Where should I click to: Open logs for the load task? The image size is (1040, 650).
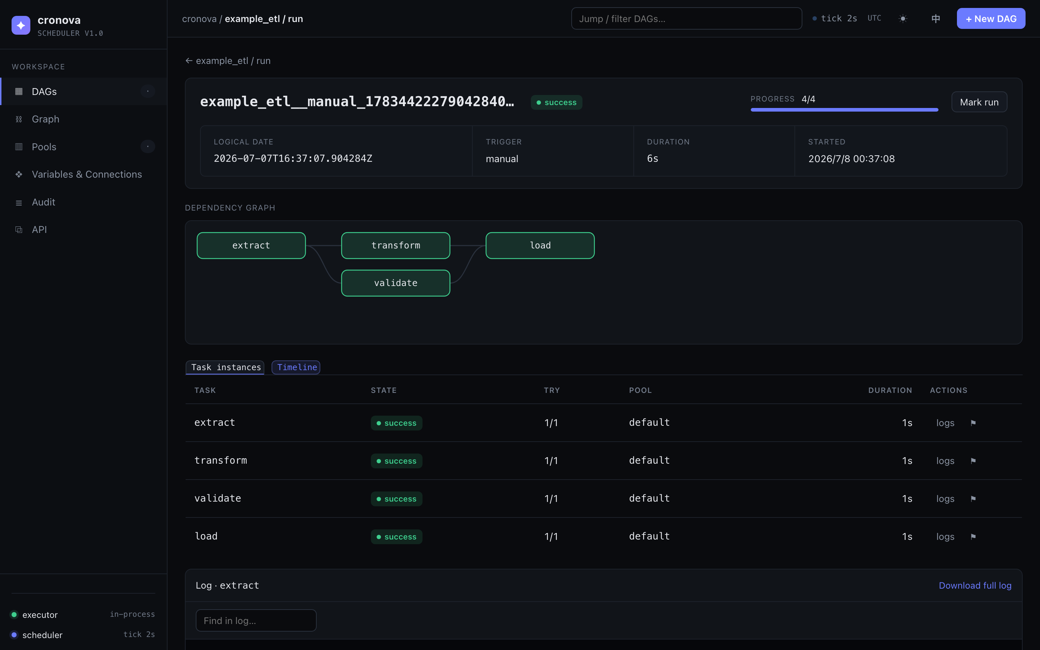tap(945, 537)
